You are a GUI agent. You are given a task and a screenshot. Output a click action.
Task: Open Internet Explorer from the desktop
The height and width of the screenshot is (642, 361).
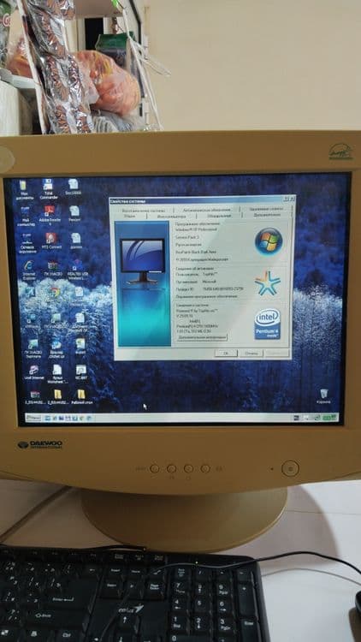tap(28, 270)
